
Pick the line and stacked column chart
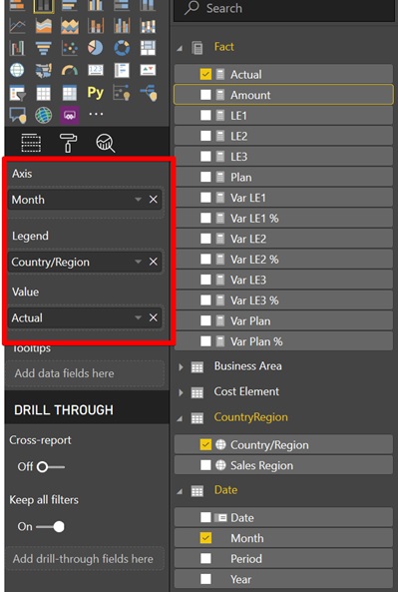coord(96,26)
